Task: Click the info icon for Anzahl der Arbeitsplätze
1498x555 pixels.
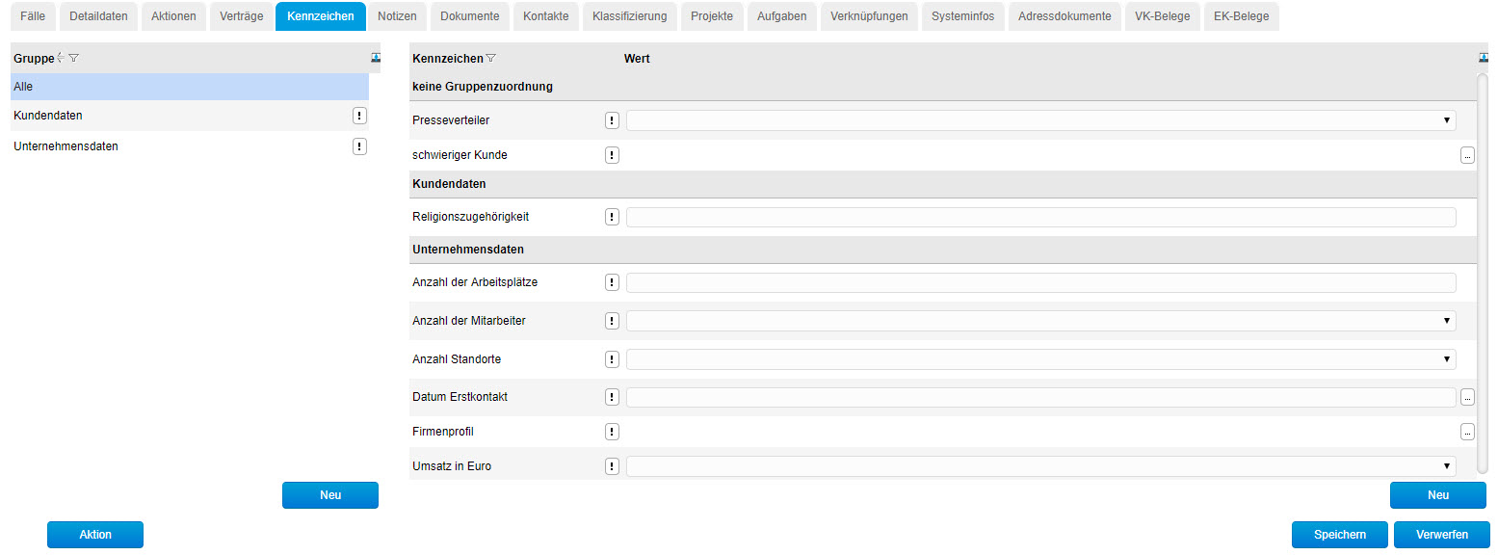Action: click(612, 282)
